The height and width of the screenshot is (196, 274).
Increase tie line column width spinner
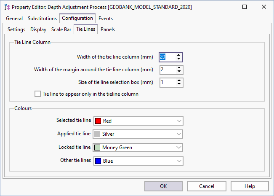(179, 55)
